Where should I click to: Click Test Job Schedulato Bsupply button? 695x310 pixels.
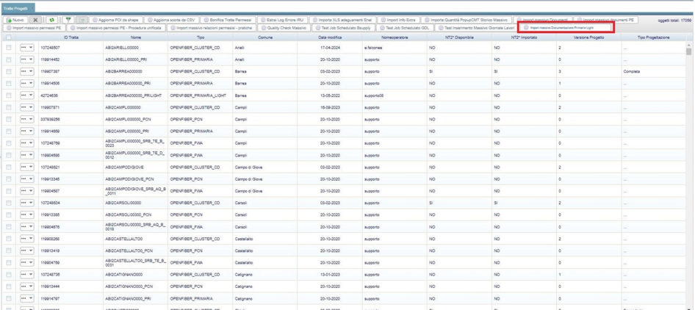pyautogui.click(x=342, y=27)
